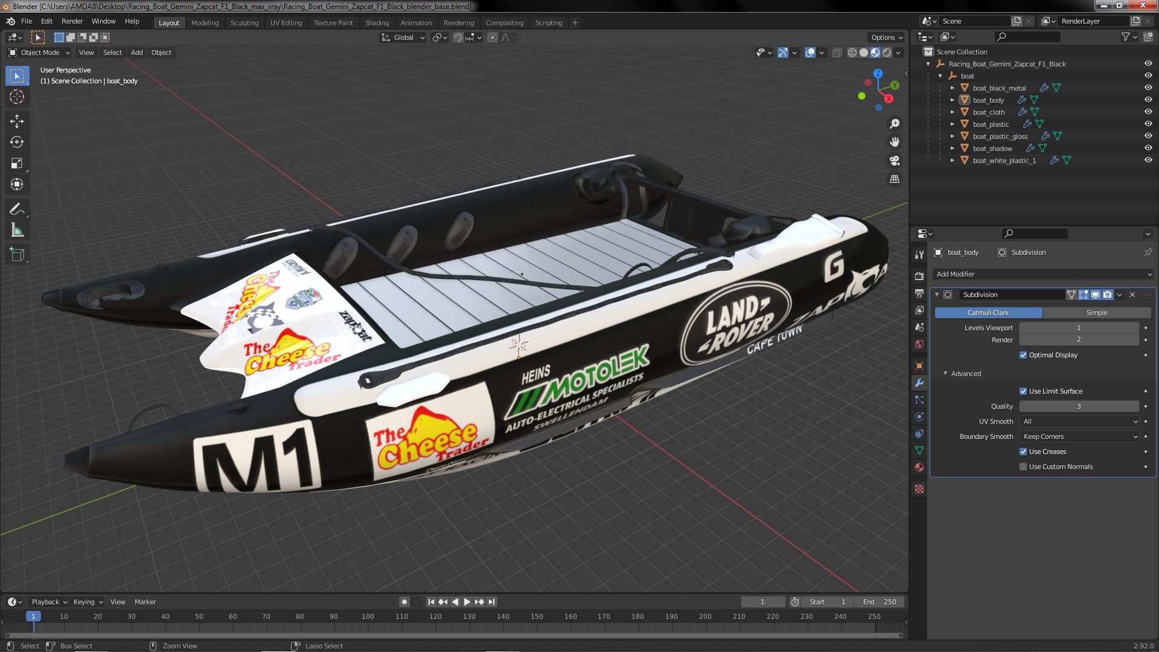This screenshot has width=1159, height=652.
Task: Open the World properties tab
Action: [919, 344]
